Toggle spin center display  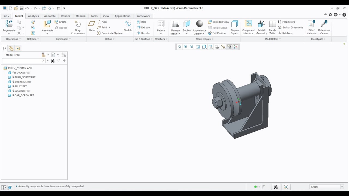click(x=236, y=47)
